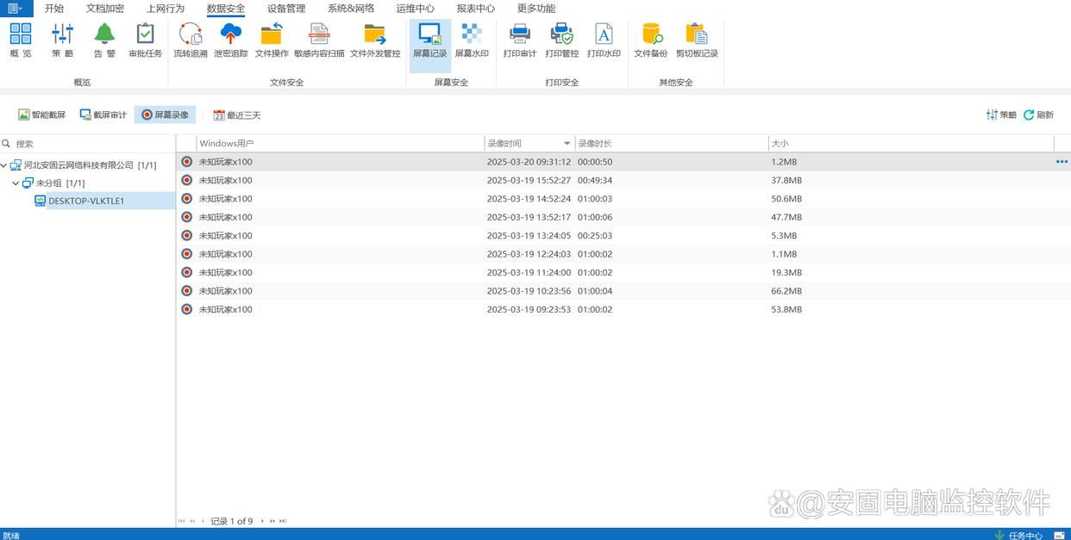Switch to 截屏审计 view
The height and width of the screenshot is (540, 1071).
point(103,115)
